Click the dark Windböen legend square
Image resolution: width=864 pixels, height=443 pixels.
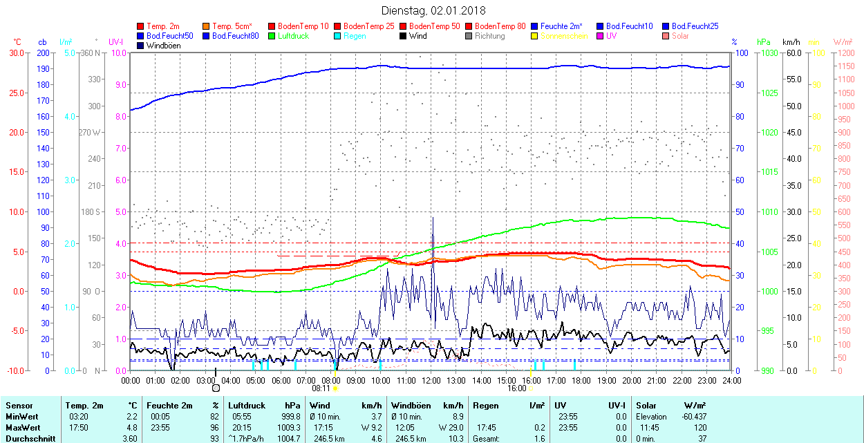[x=141, y=46]
